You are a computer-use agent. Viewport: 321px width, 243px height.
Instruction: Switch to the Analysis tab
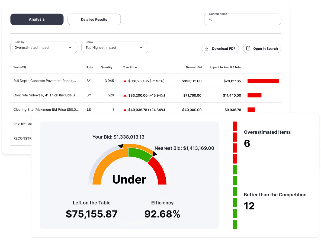tap(37, 20)
